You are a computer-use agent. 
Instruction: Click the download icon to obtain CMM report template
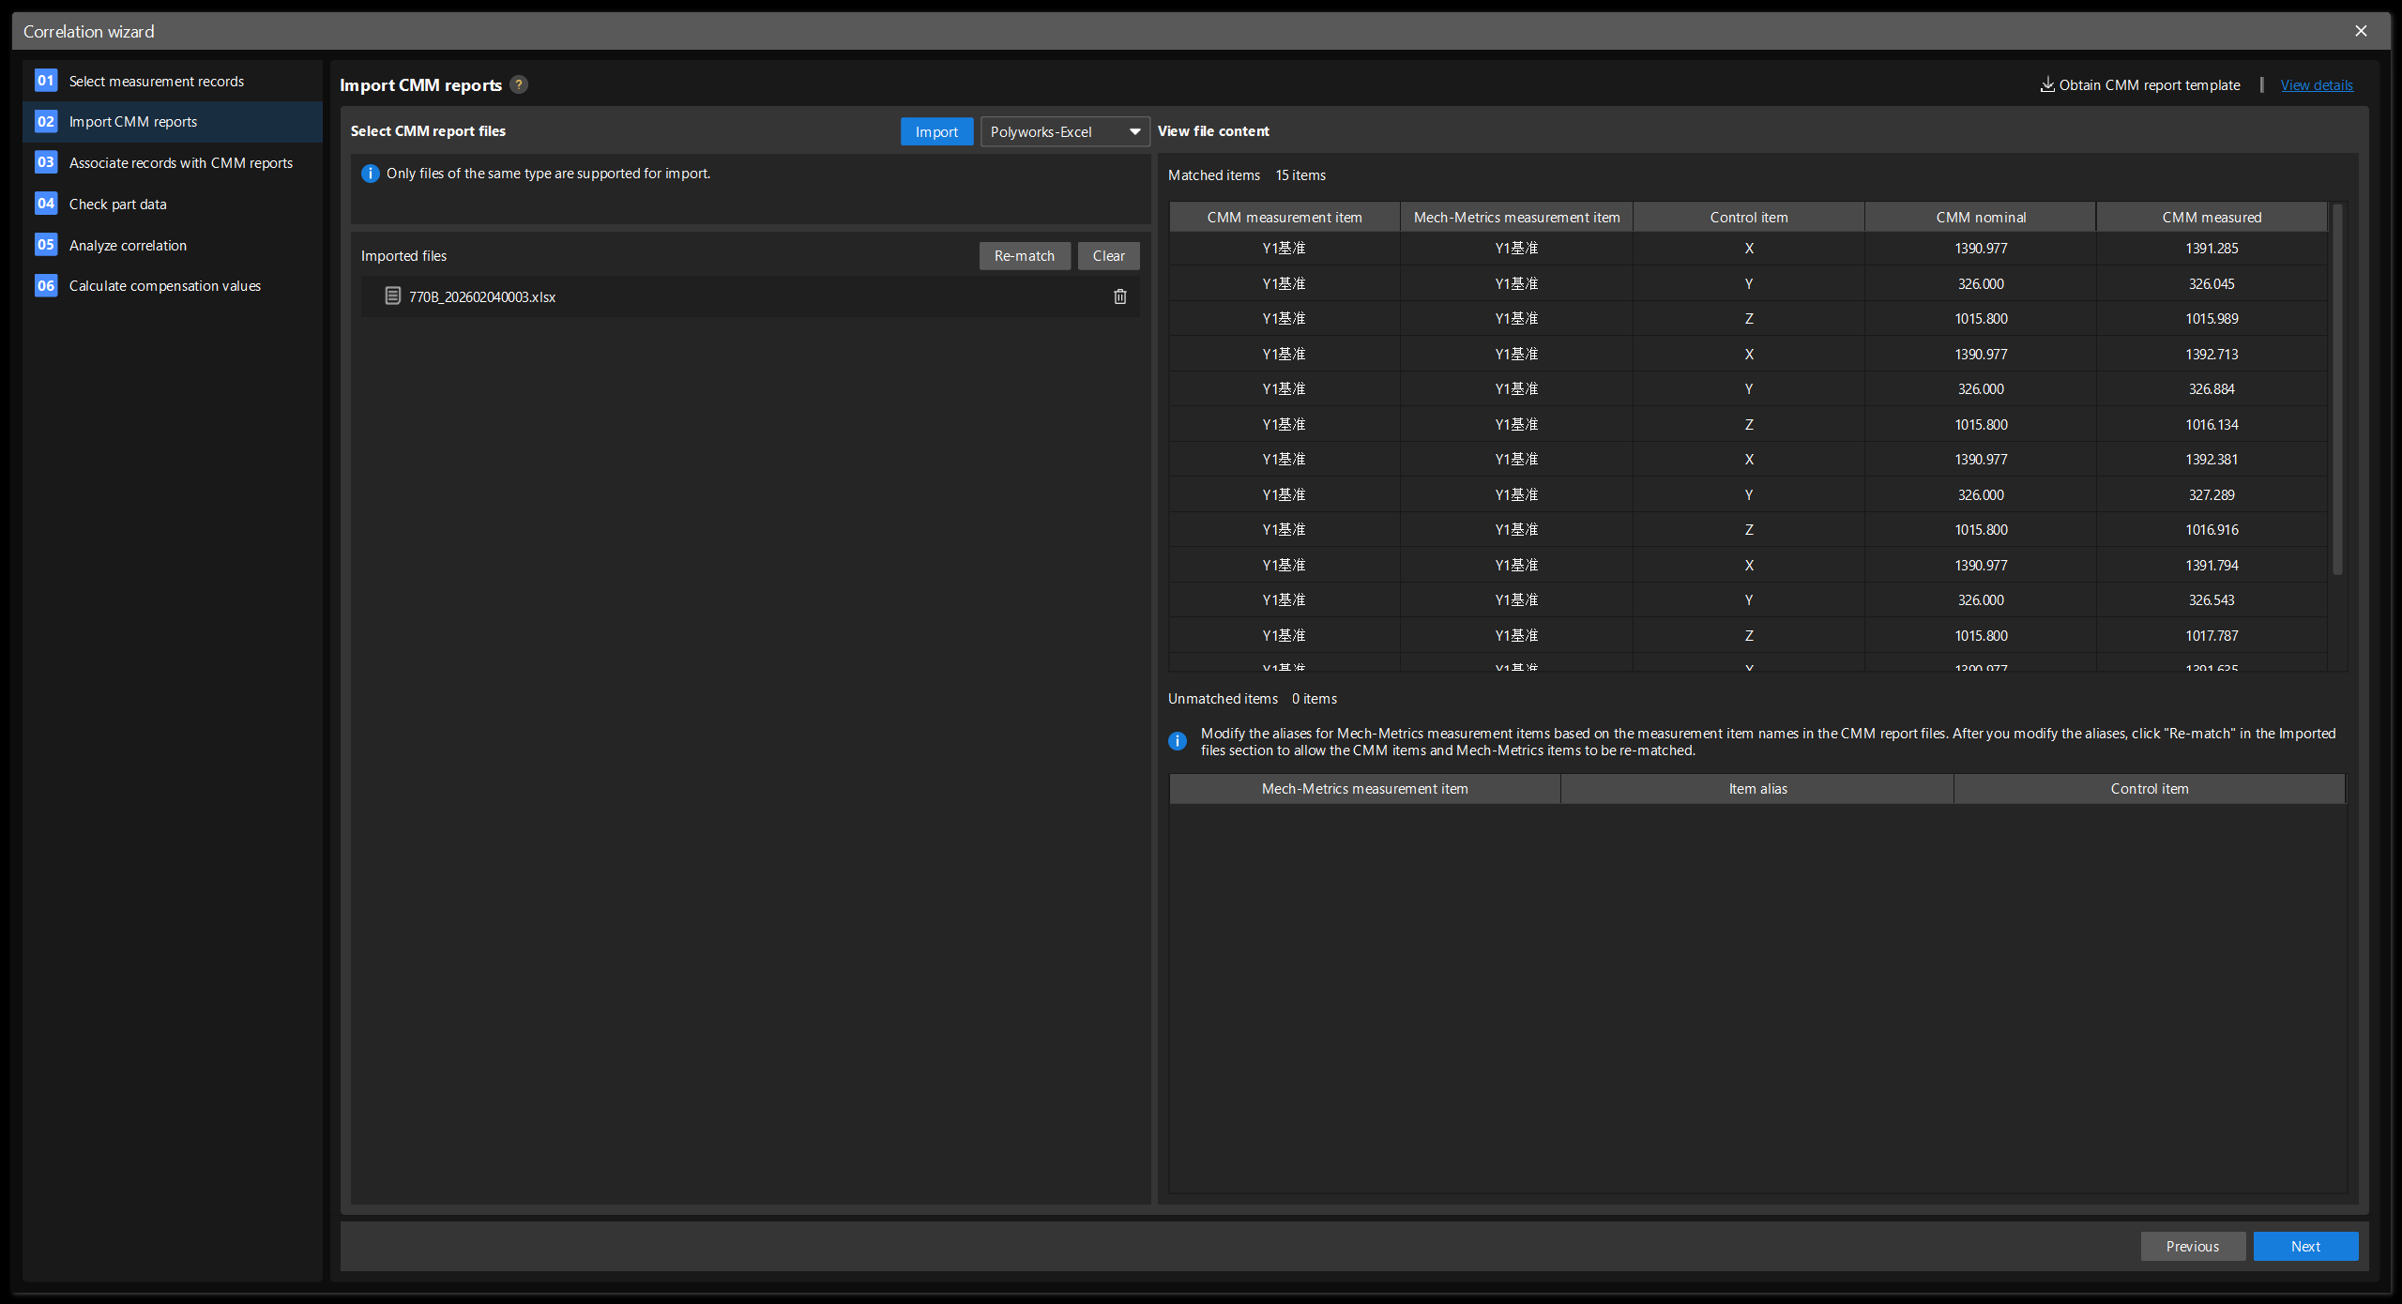(x=2047, y=84)
